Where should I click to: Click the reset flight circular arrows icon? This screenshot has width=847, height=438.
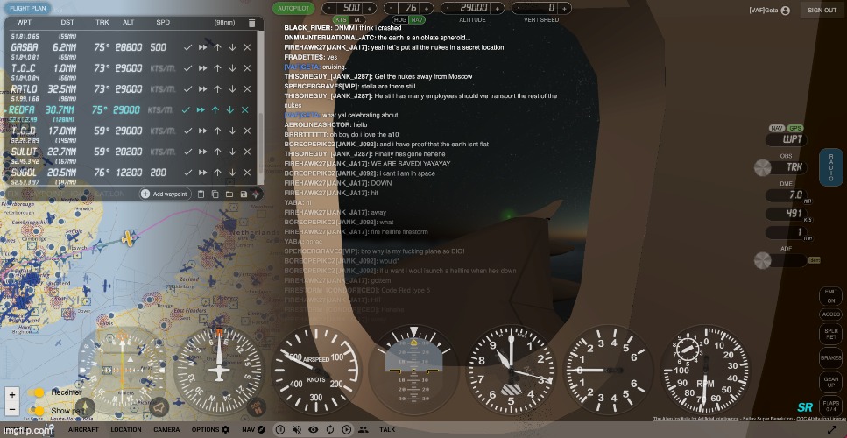pos(329,429)
